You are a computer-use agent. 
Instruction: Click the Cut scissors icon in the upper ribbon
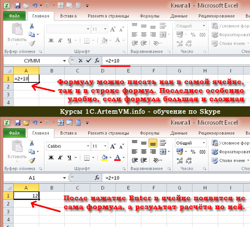[x=32, y=26]
